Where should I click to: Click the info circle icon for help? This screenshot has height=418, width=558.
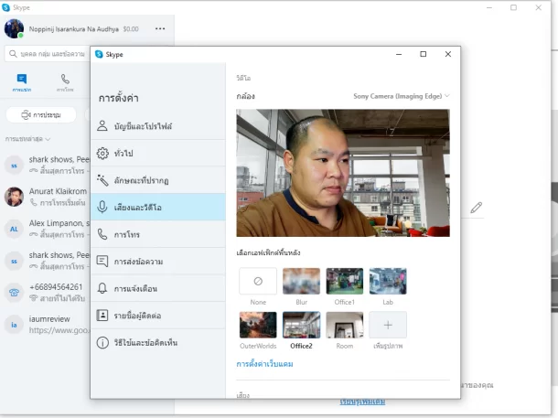(x=102, y=343)
